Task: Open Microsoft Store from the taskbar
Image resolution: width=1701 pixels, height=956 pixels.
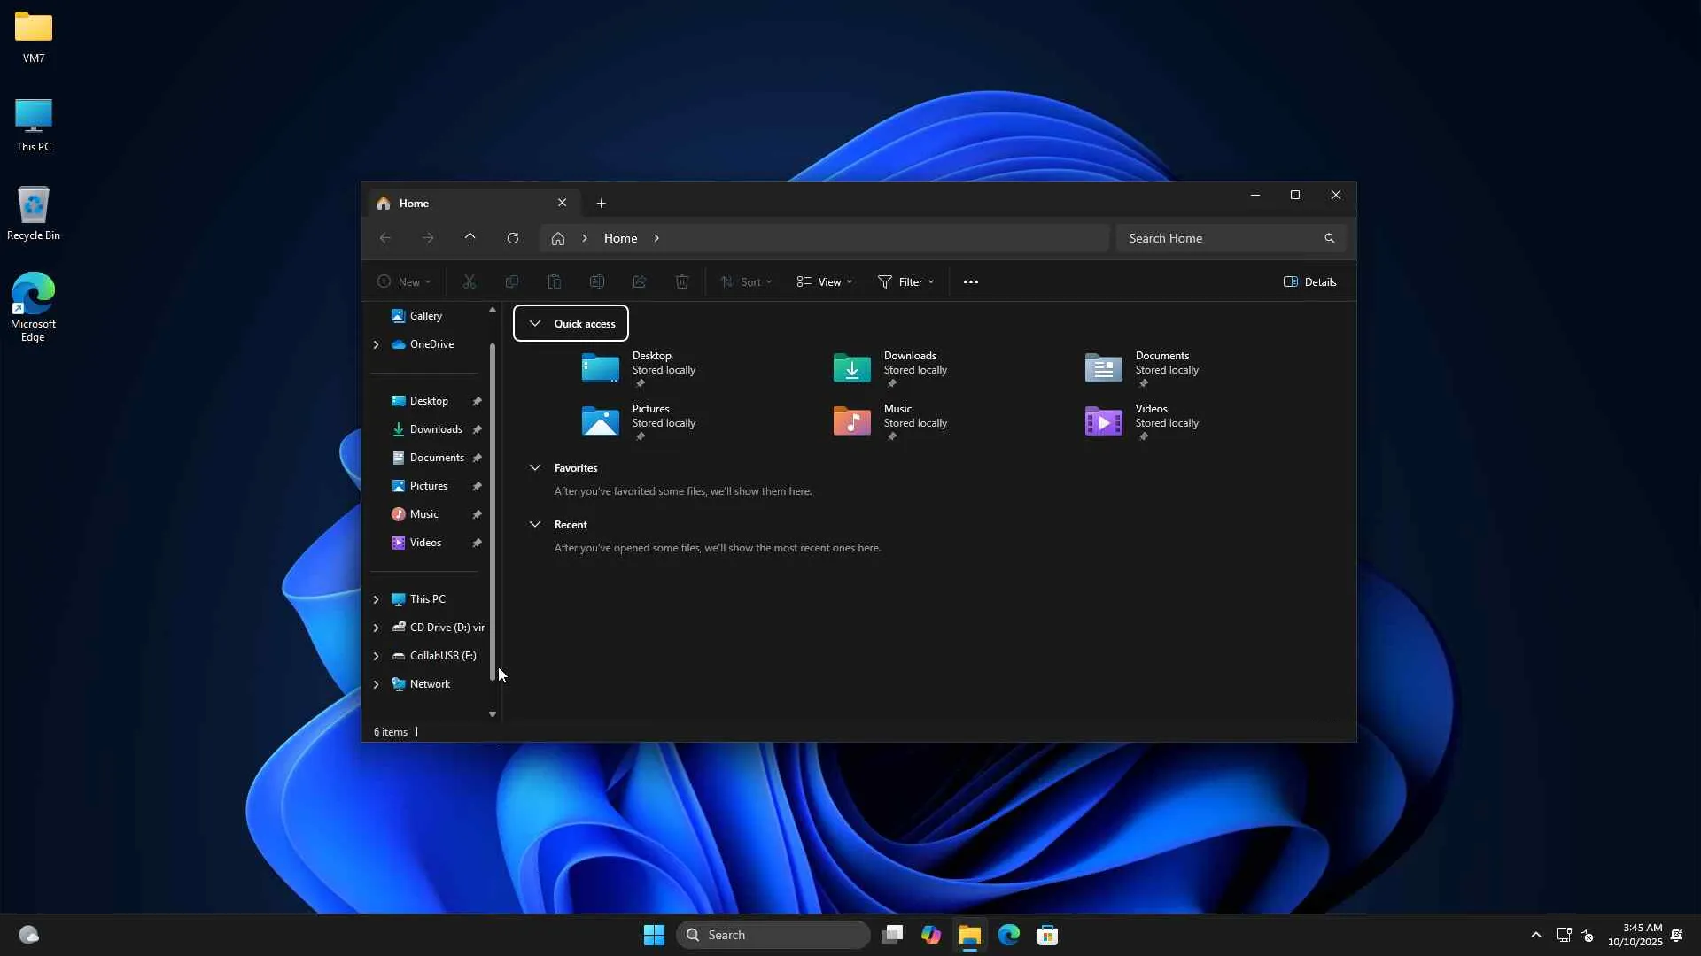Action: (x=1047, y=935)
